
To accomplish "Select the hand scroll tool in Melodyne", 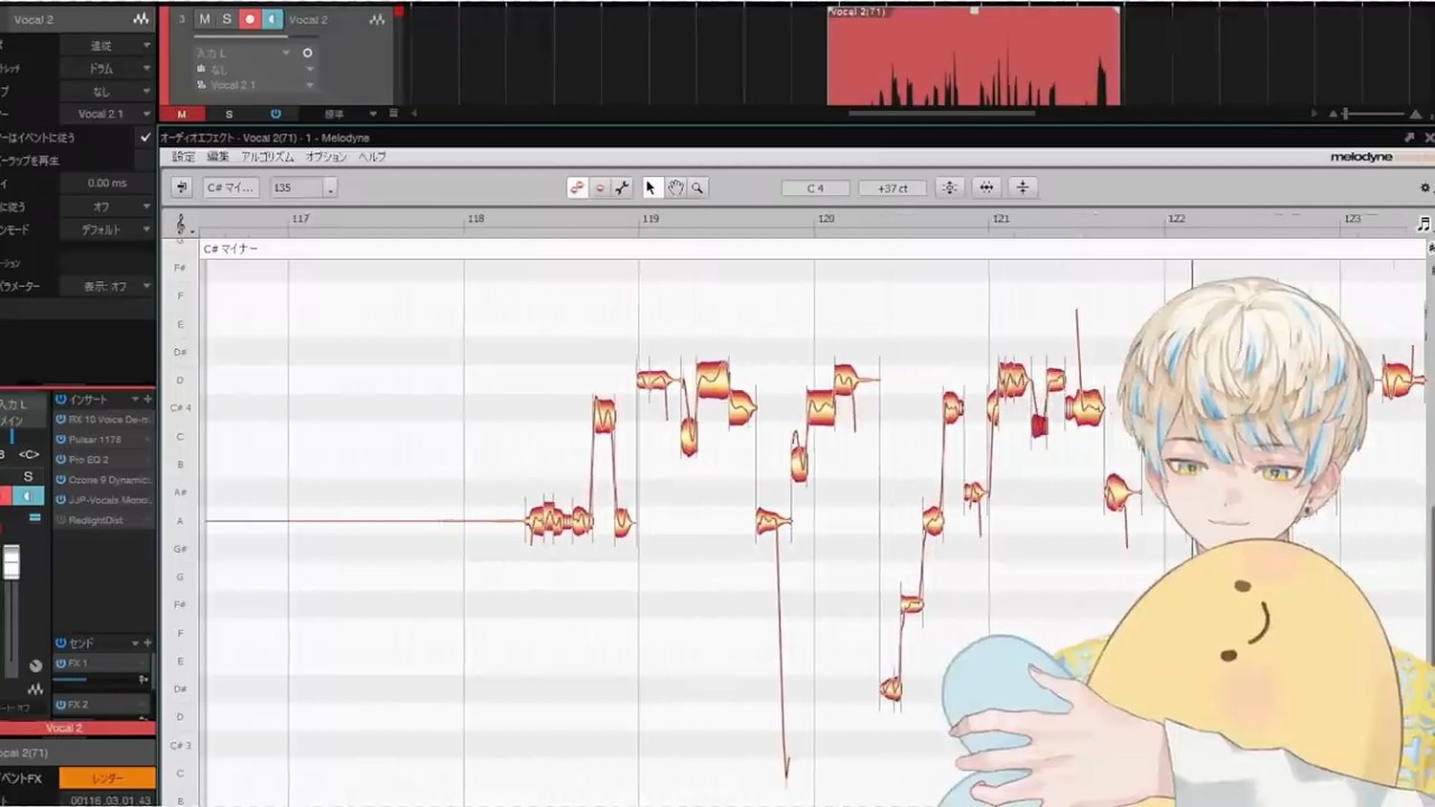I will (675, 188).
